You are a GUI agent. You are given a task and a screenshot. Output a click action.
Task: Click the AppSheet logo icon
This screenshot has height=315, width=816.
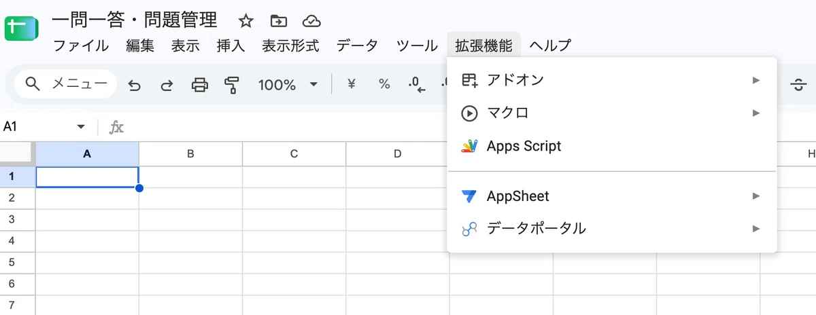(469, 196)
